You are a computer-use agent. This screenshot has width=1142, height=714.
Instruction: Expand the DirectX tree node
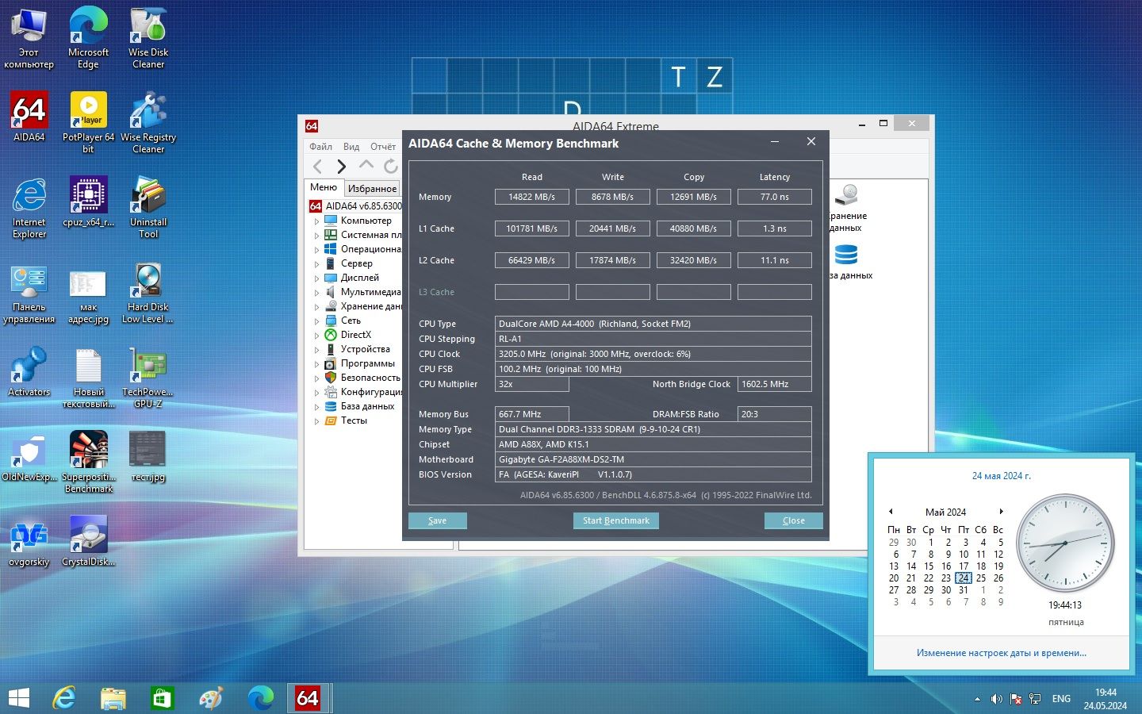point(316,336)
